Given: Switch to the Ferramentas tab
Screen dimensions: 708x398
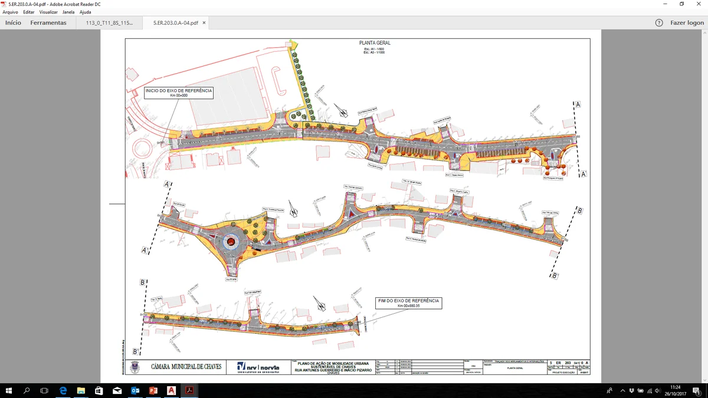Looking at the screenshot, I should click(x=50, y=22).
